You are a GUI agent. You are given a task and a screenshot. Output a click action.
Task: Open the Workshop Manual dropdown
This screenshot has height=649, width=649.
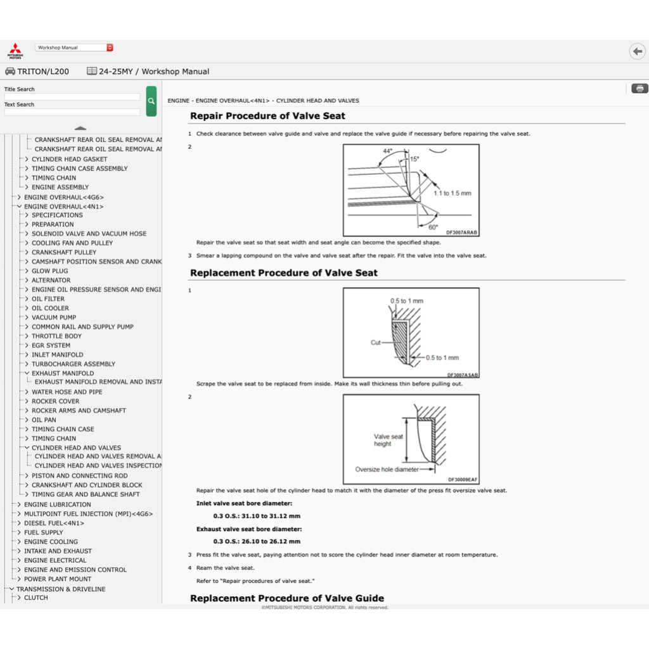click(x=75, y=48)
